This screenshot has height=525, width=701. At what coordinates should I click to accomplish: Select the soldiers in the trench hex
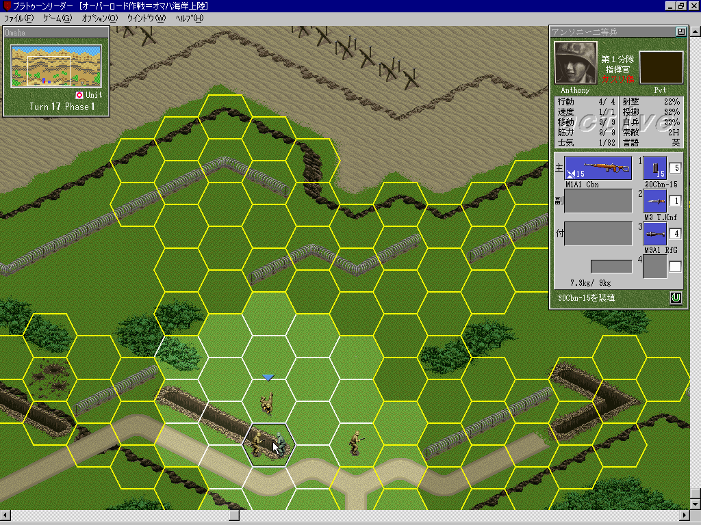click(268, 444)
